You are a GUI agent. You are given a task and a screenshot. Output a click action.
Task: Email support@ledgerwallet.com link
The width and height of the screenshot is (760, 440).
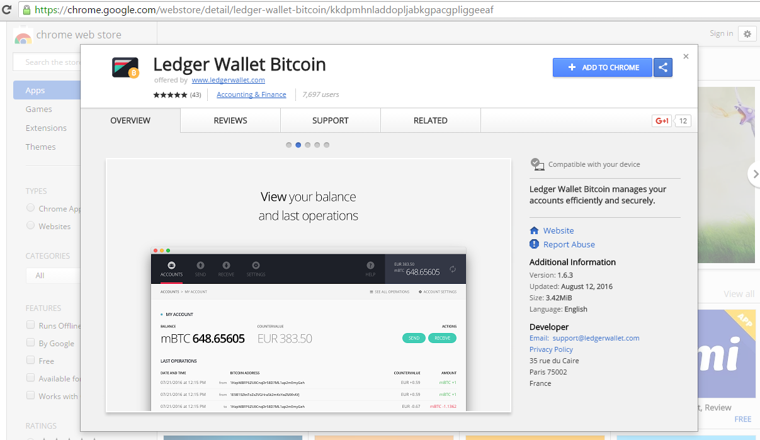coord(596,338)
